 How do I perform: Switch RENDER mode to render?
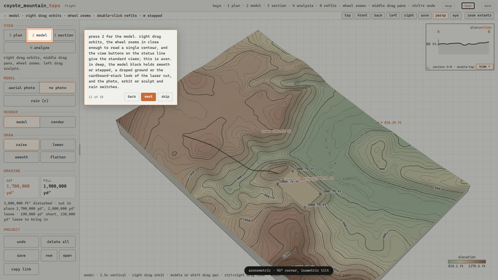(x=58, y=122)
